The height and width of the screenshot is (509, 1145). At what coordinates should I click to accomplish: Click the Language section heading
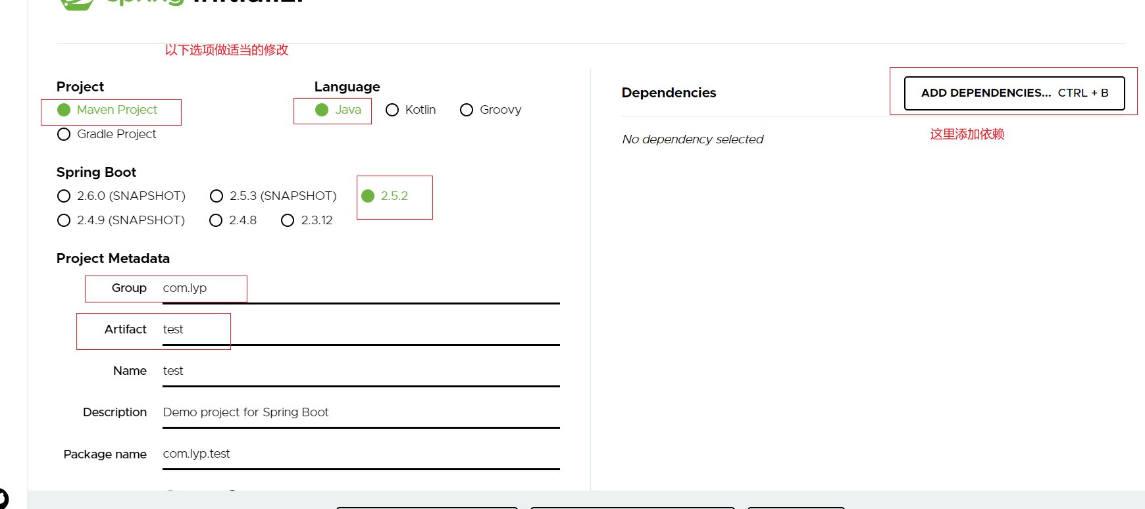(347, 87)
